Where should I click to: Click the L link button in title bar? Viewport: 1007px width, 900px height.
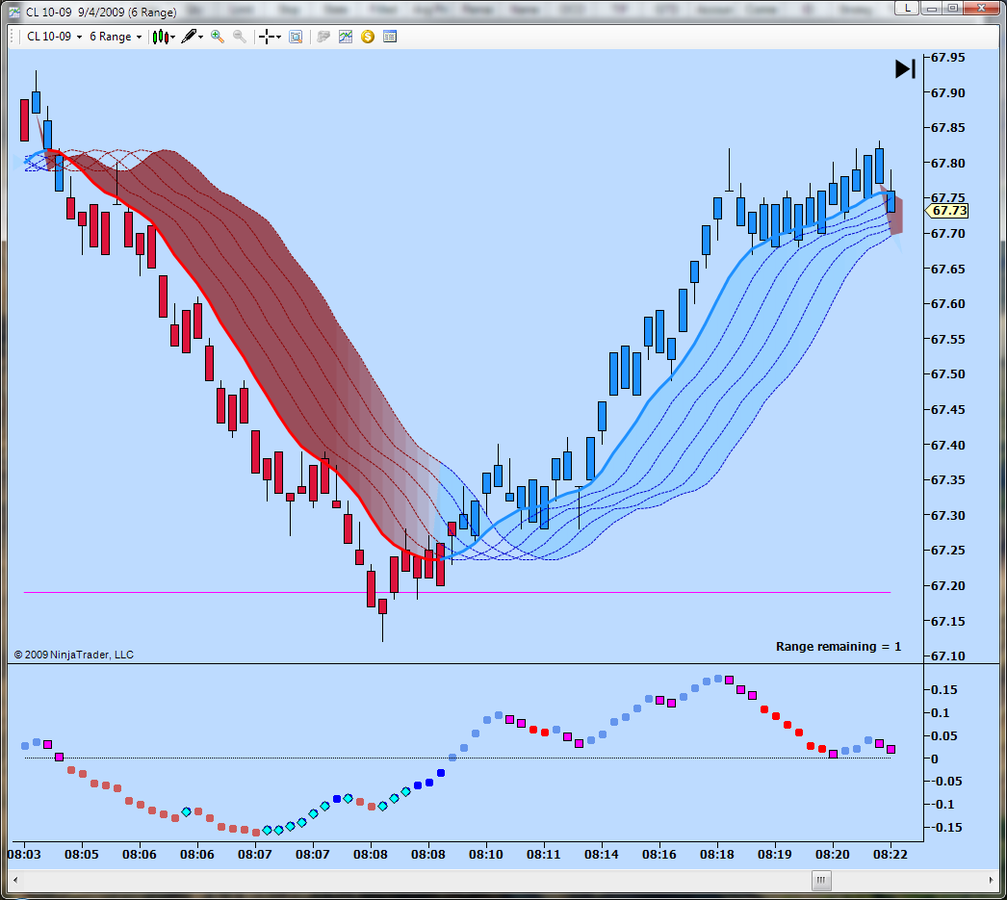point(907,8)
